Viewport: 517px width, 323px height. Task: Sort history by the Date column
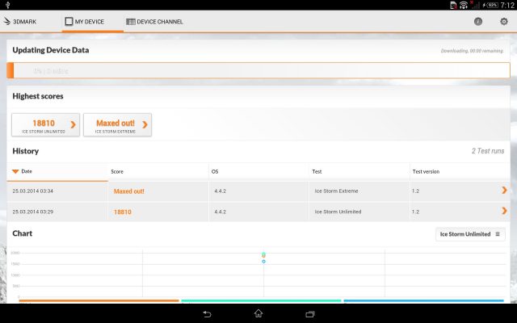(57, 171)
